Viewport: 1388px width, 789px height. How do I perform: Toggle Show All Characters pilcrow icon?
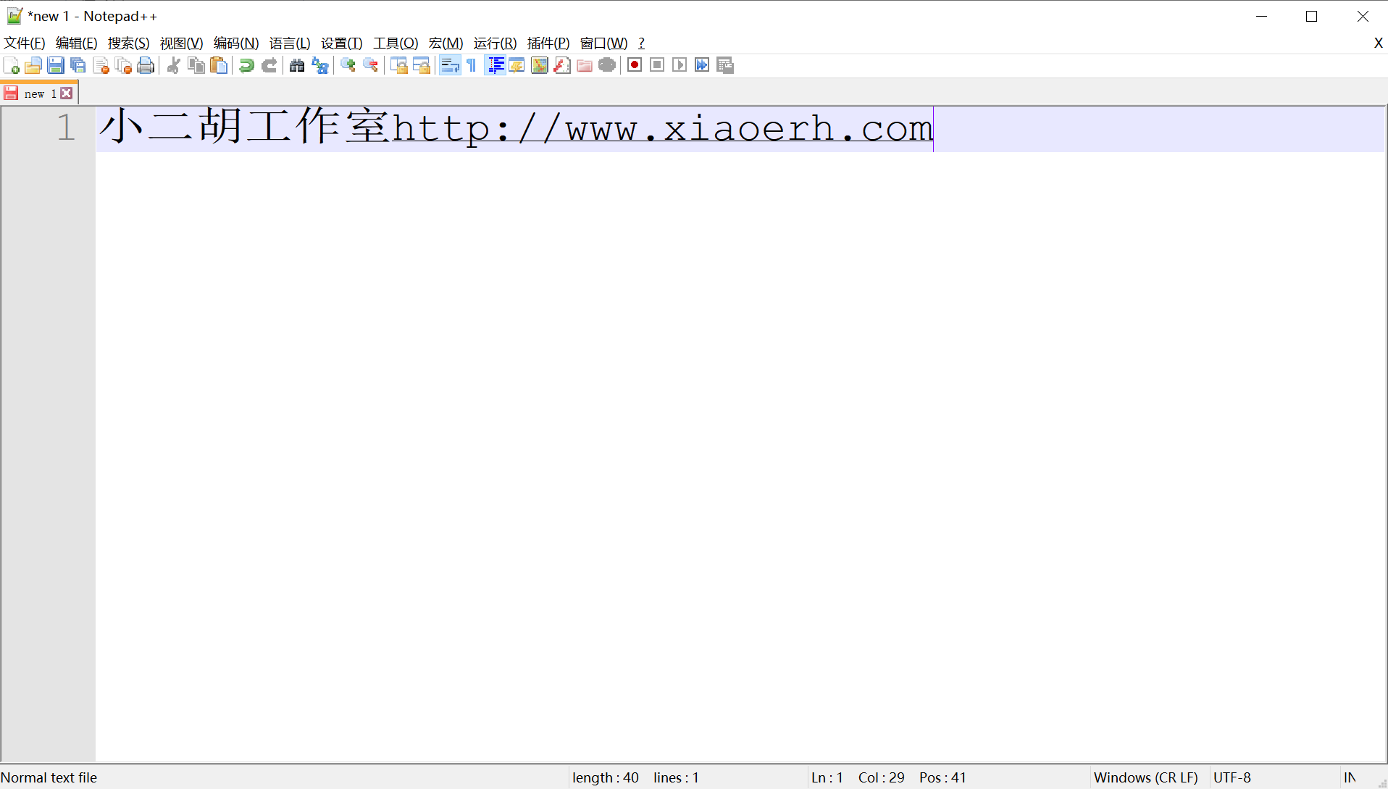point(472,65)
